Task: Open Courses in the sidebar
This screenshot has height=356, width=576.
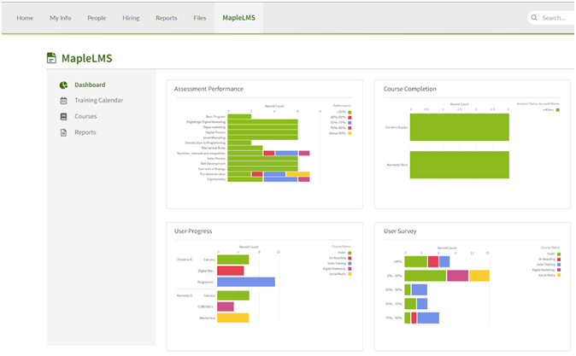Action: point(85,116)
